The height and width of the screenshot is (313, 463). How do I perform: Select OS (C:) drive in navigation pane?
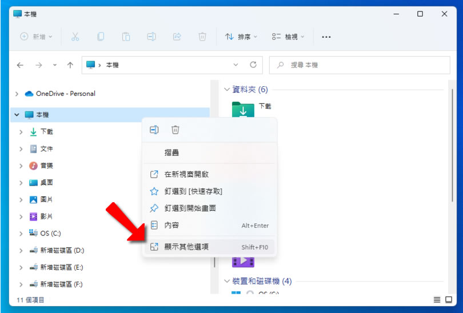pyautogui.click(x=45, y=234)
